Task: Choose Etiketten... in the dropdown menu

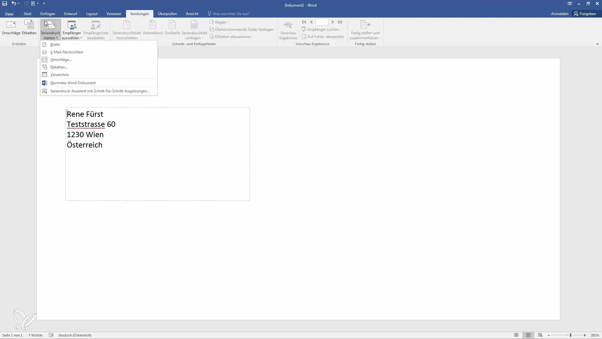Action: point(99,67)
